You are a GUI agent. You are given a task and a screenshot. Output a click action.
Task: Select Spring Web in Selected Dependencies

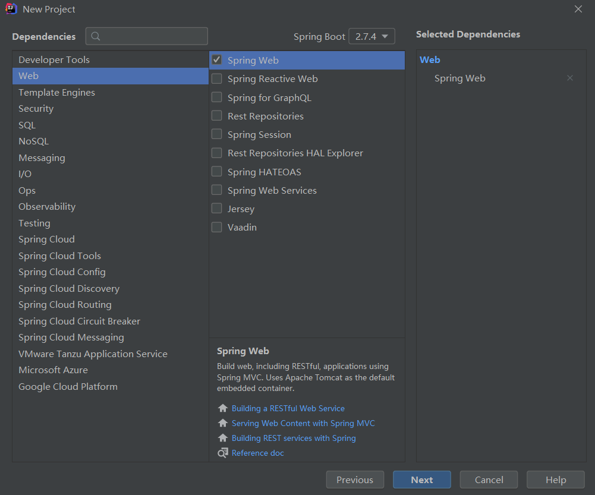pos(459,78)
